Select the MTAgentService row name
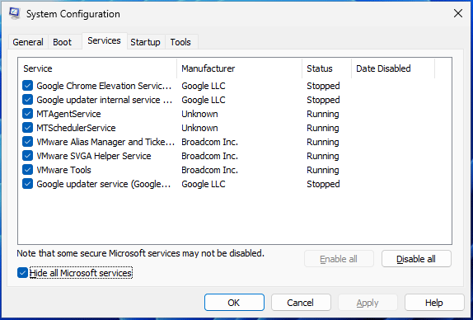The image size is (473, 320). click(68, 114)
